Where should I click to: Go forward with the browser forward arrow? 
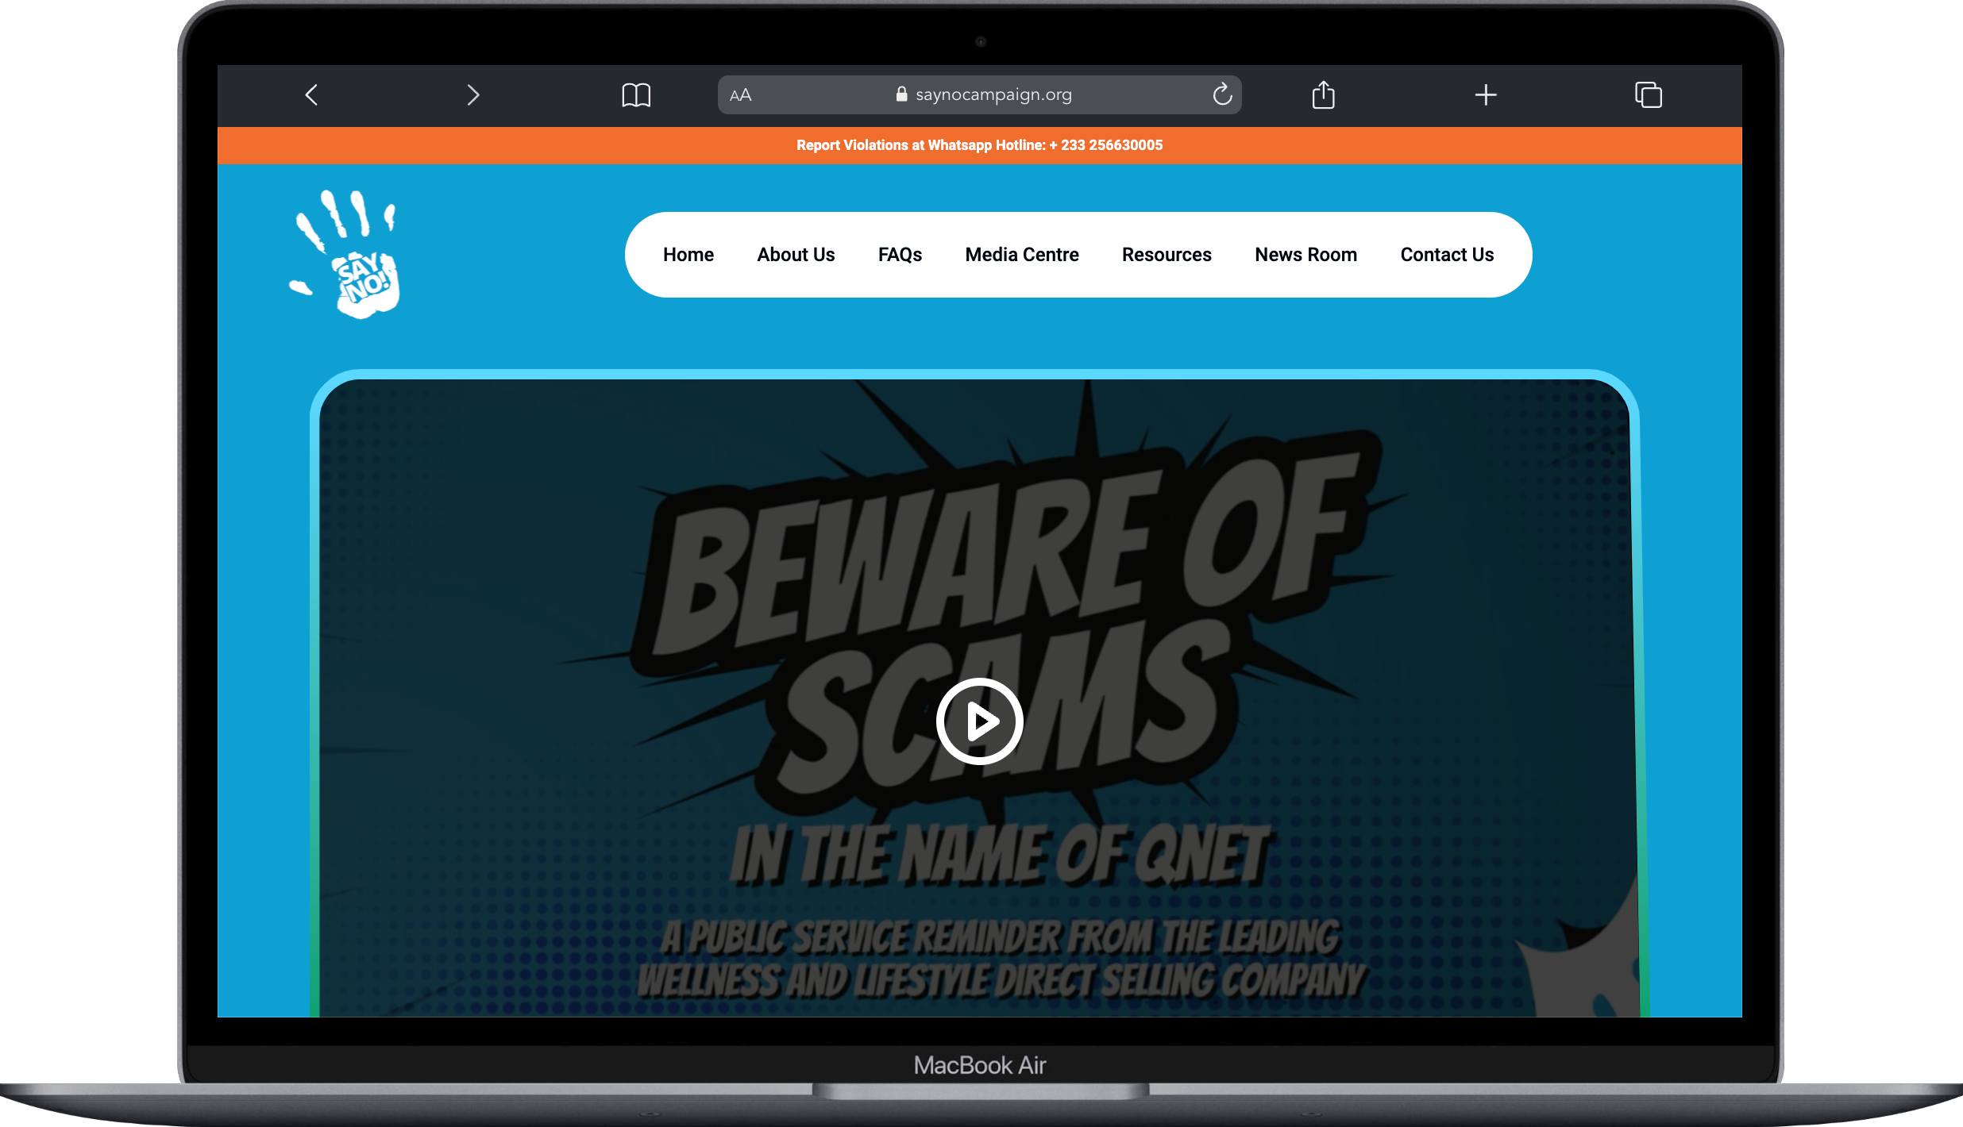473,95
